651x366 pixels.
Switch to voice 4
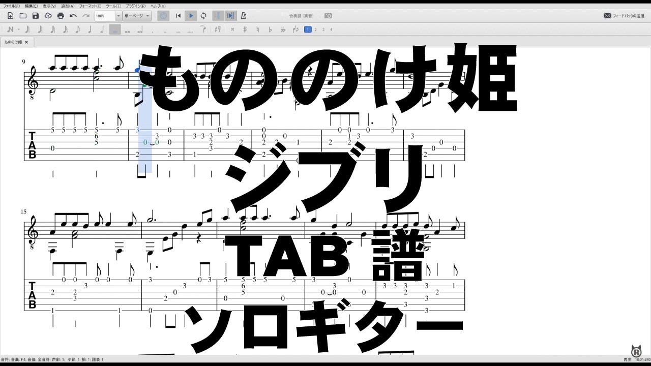coord(331,29)
